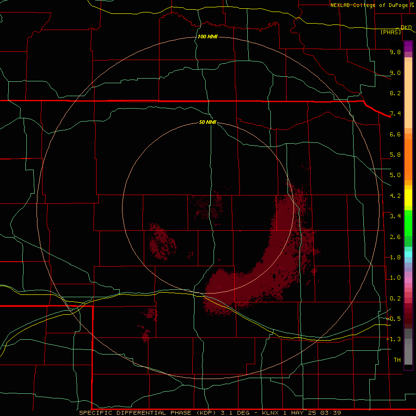The width and height of the screenshot is (416, 416).
Task: Click the 4.2 value on the color scale
Action: pos(395,196)
